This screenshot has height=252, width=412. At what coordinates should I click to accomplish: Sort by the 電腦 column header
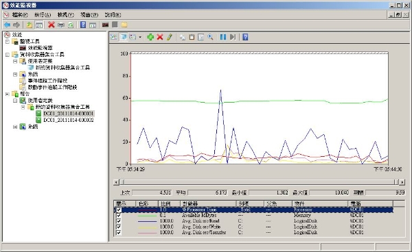pyautogui.click(x=371, y=203)
